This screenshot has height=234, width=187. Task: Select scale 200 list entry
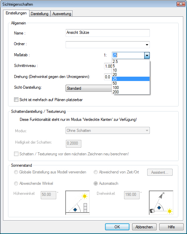pyautogui.click(x=131, y=92)
